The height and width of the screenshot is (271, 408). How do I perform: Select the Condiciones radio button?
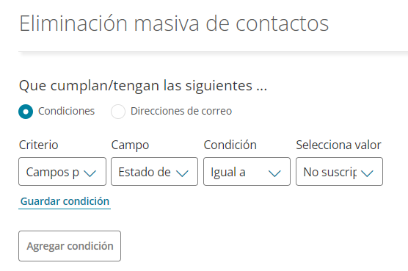tap(26, 112)
